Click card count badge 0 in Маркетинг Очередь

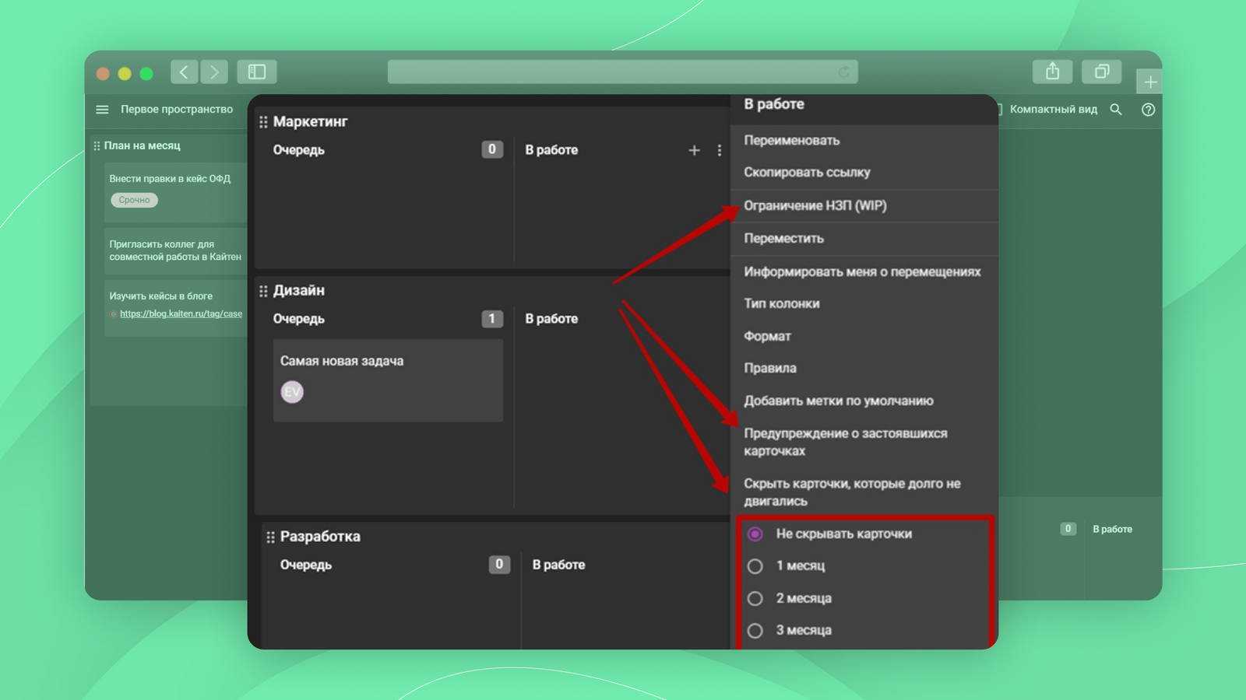point(491,149)
